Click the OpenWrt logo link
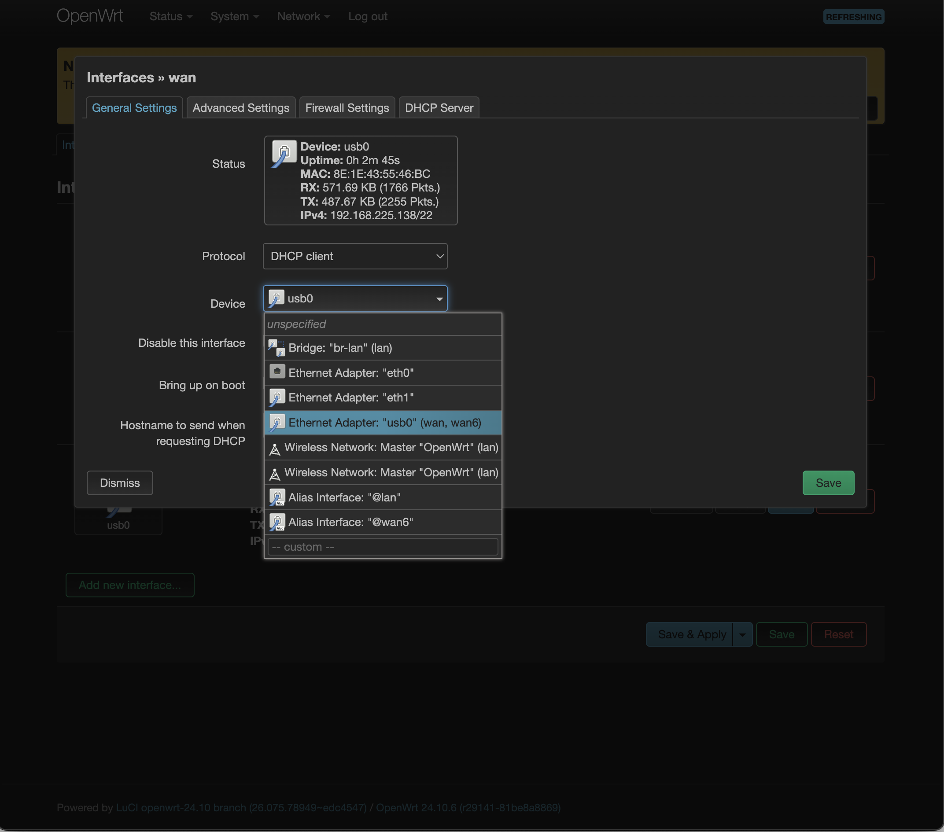This screenshot has width=944, height=832. click(x=90, y=16)
